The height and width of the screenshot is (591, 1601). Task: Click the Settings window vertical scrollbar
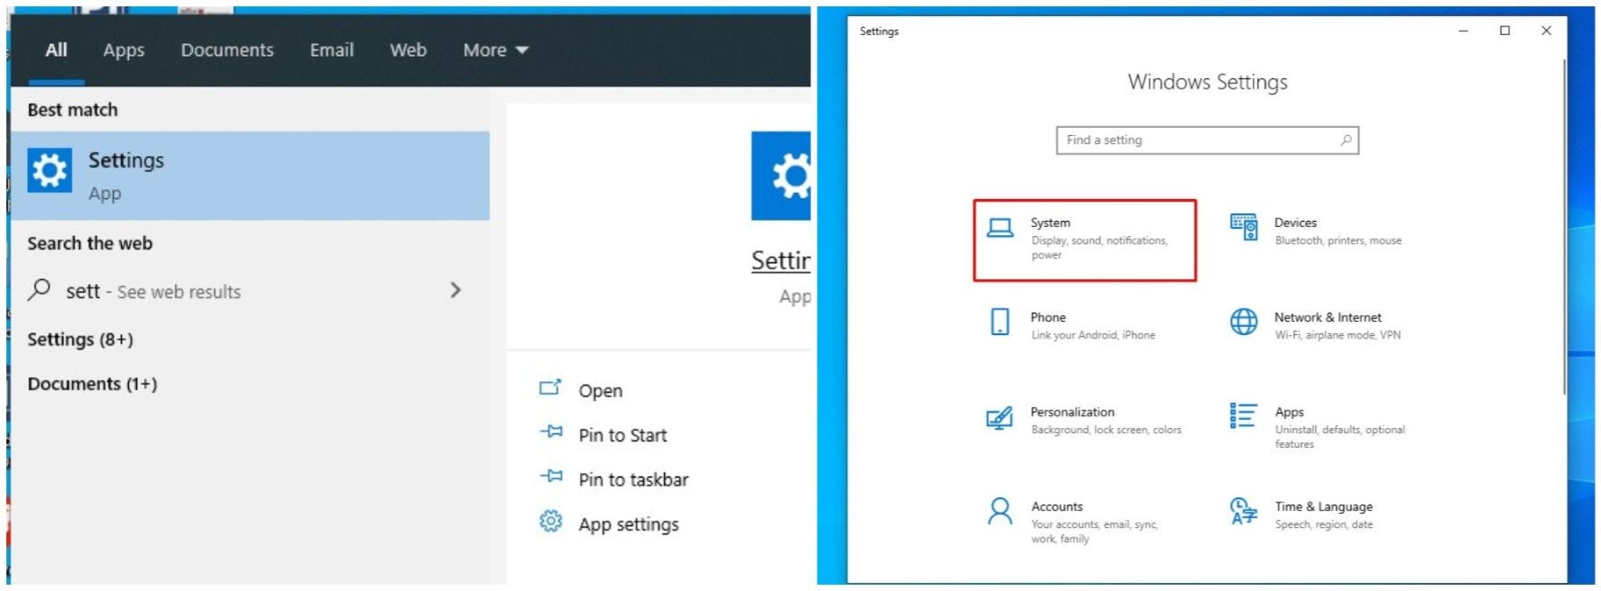point(1564,225)
